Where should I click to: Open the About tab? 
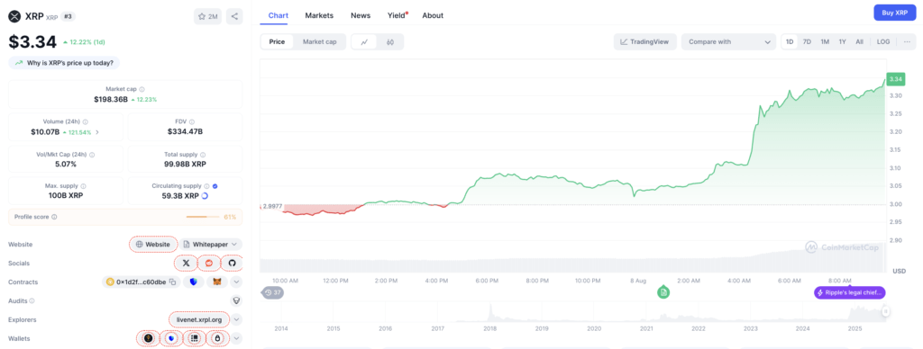click(x=433, y=15)
